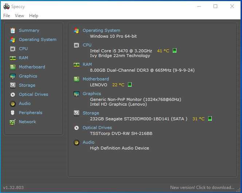Click the RAM heading link in summary
Image resolution: width=242 pixels, height=193 pixels.
tap(87, 64)
